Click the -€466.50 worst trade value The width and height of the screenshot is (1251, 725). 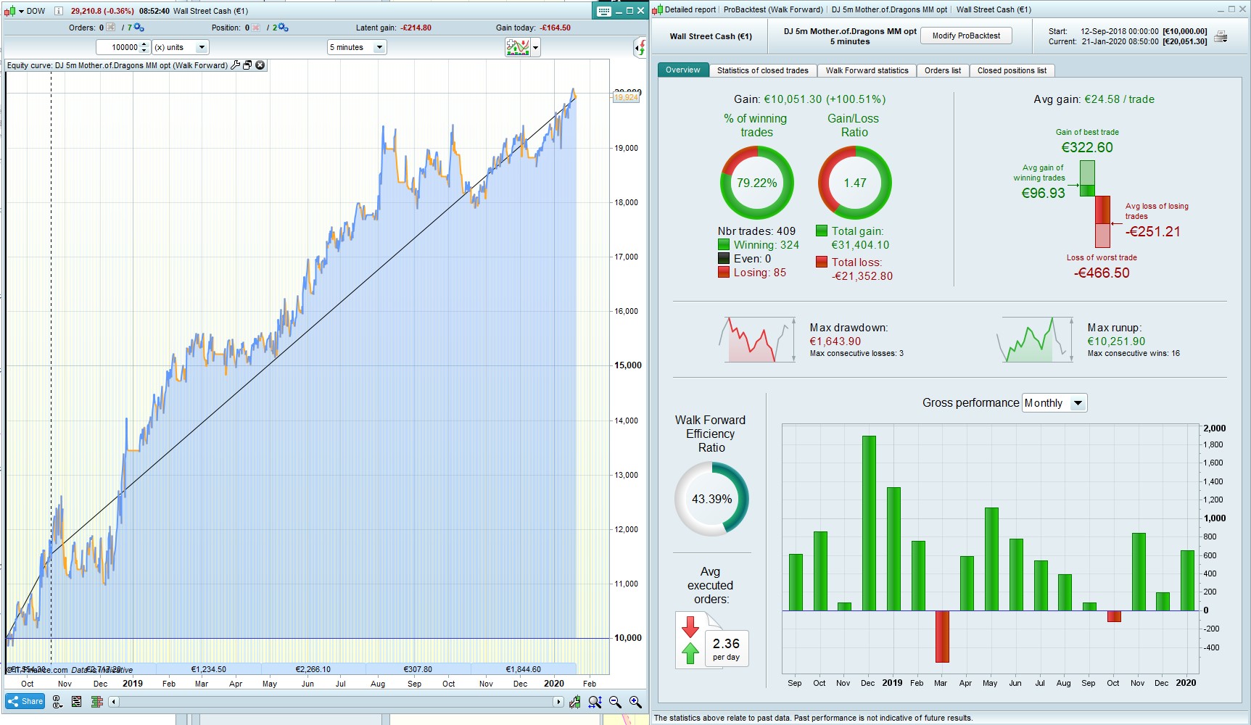point(1102,273)
